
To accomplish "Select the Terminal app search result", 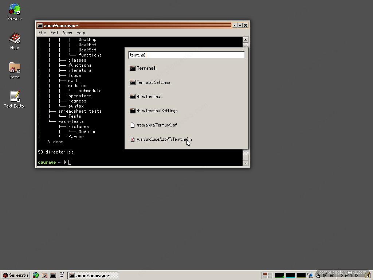I will click(x=186, y=68).
